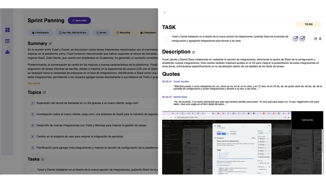326x183 pixels.
Task: Edit the task using the pencil icon
Action: (315, 39)
